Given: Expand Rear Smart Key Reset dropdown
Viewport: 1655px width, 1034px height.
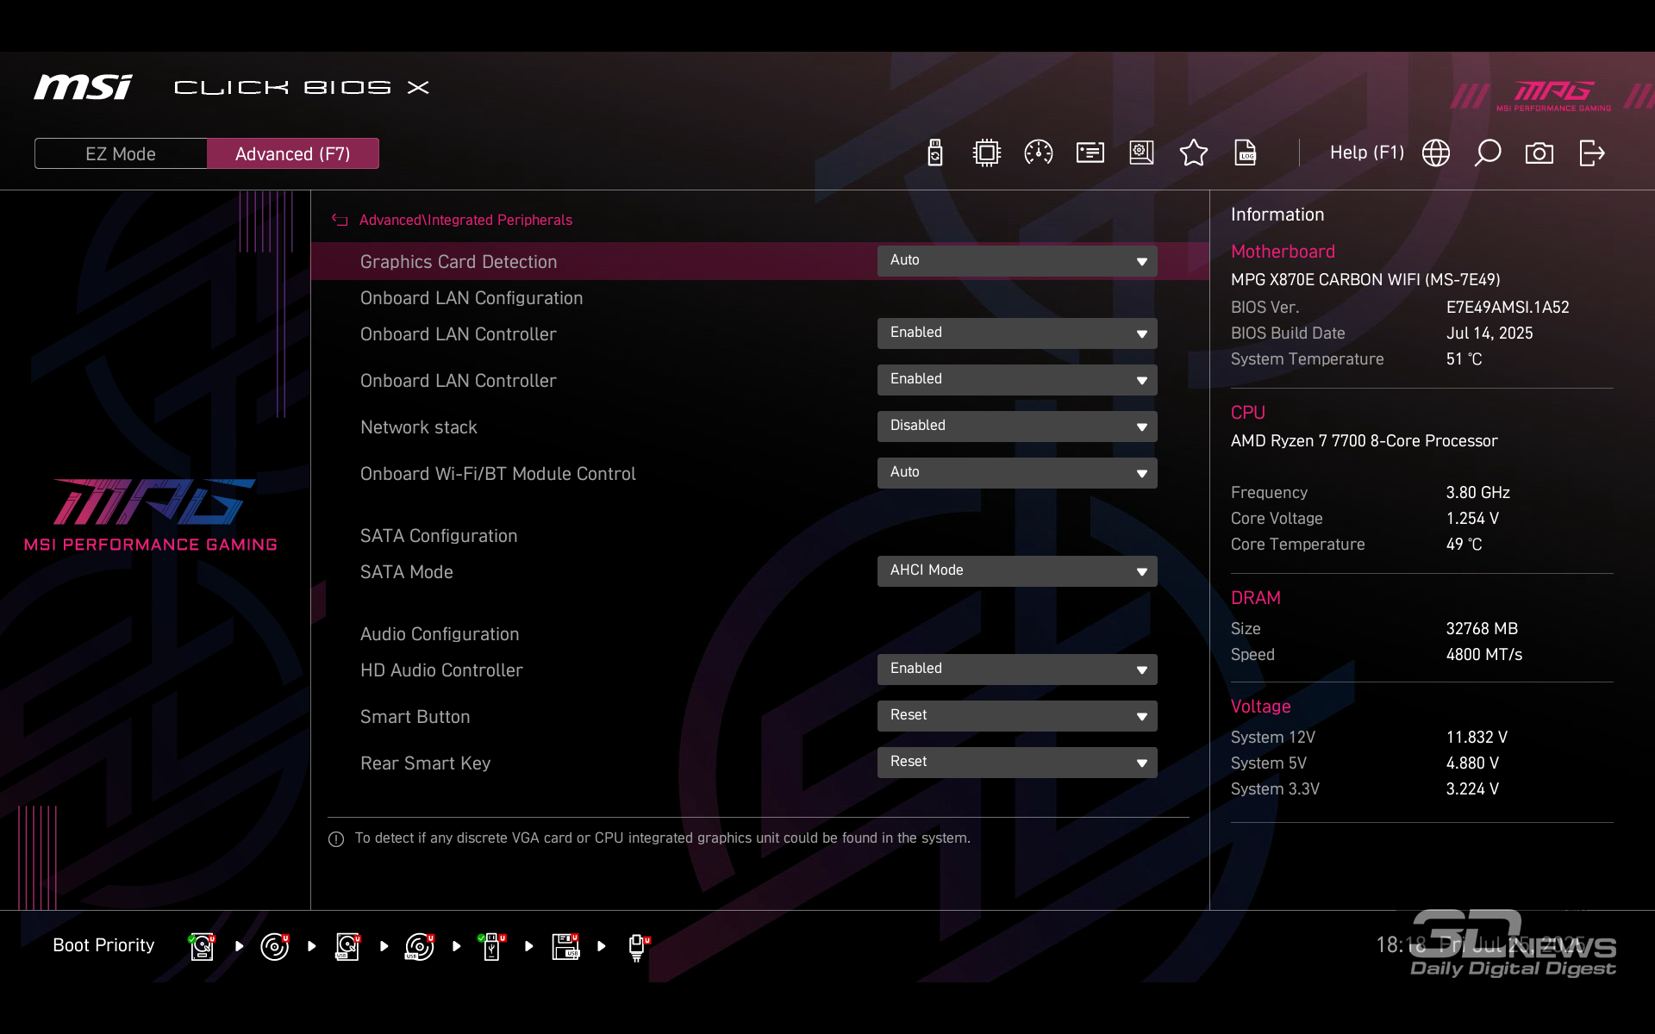Looking at the screenshot, I should (x=1017, y=763).
